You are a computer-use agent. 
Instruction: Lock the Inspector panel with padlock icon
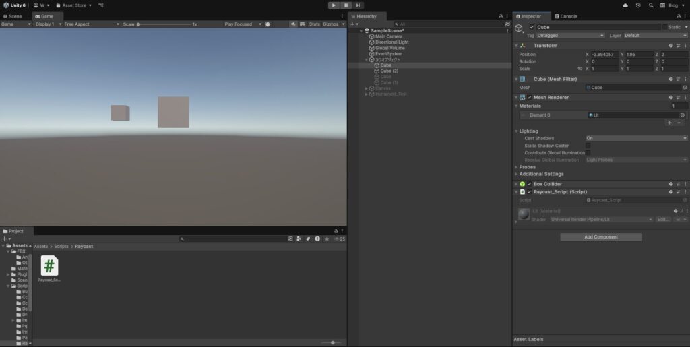[x=678, y=16]
